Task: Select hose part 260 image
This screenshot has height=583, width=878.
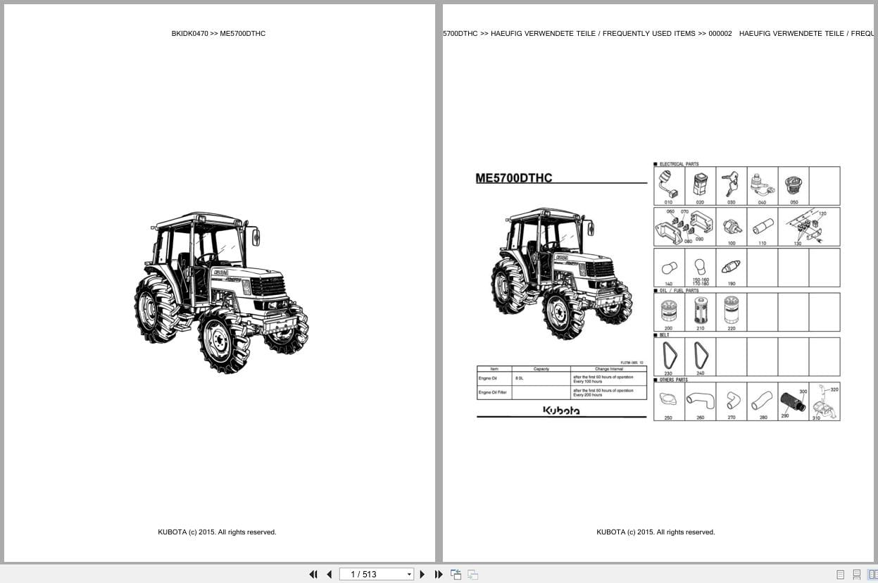Action: (700, 401)
